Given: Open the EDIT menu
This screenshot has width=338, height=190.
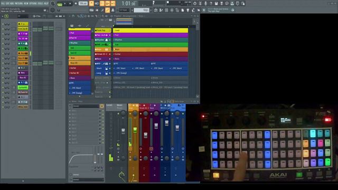Looking at the screenshot, I should [x=7, y=4].
